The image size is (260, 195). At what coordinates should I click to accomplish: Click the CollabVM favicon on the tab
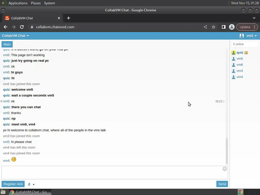pyautogui.click(x=7, y=18)
